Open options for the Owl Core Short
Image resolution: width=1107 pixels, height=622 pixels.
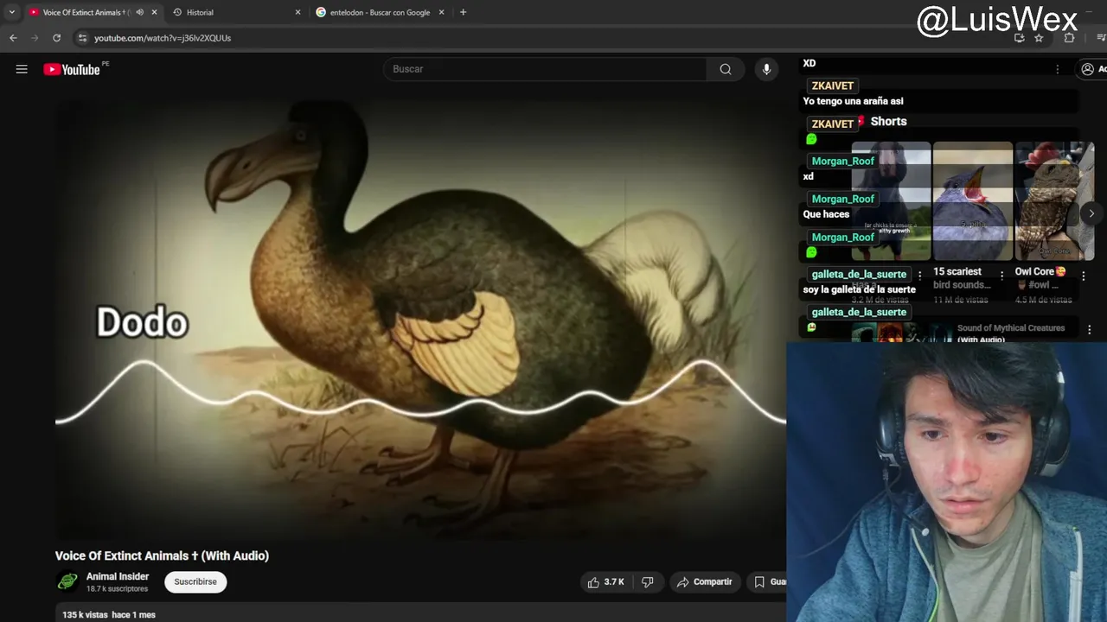click(1083, 276)
